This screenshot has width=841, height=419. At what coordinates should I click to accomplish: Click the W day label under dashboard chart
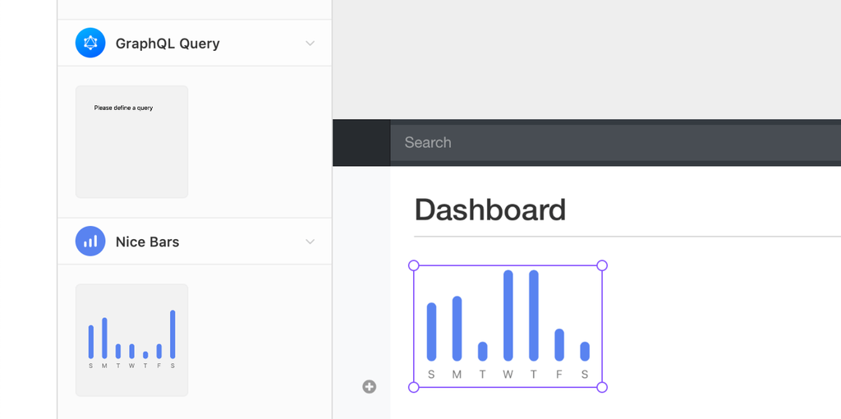[x=508, y=375]
